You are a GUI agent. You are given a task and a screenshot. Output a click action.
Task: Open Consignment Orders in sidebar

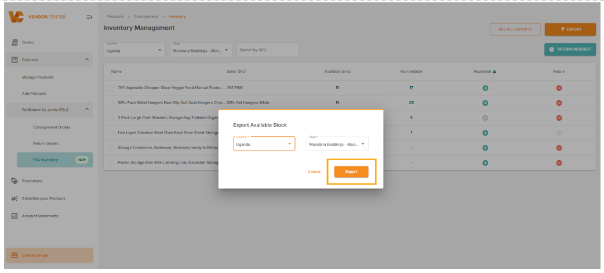pos(53,127)
